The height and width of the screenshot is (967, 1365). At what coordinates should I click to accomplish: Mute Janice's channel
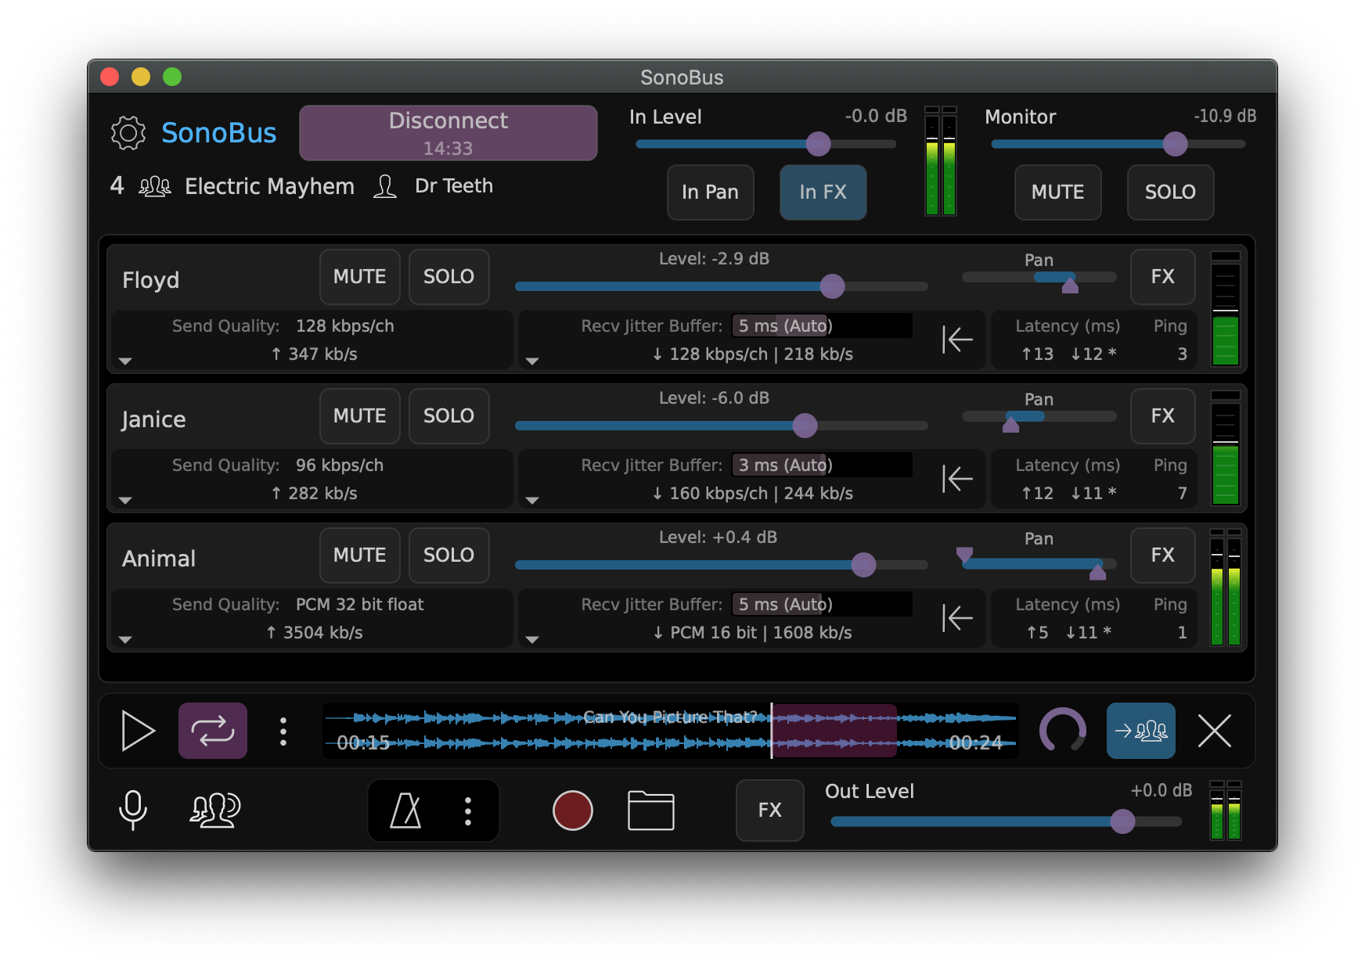pyautogui.click(x=360, y=416)
